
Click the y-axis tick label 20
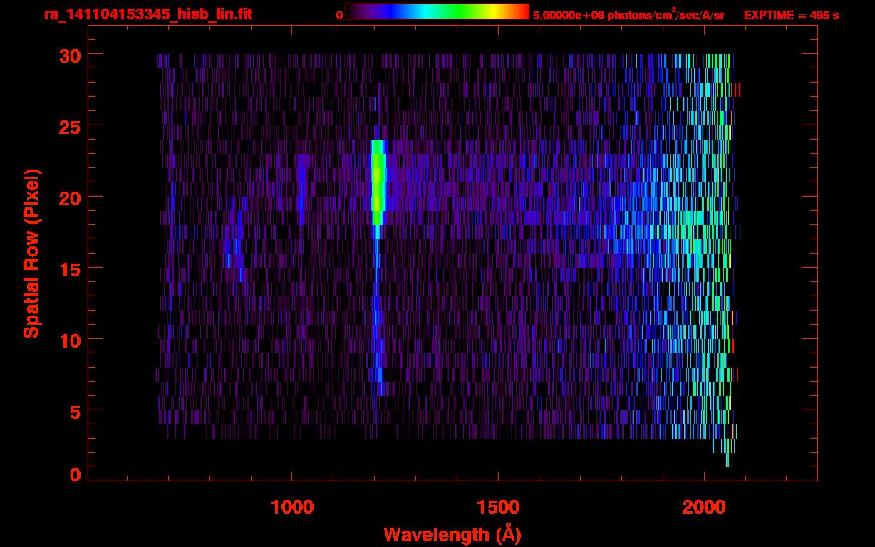point(70,197)
